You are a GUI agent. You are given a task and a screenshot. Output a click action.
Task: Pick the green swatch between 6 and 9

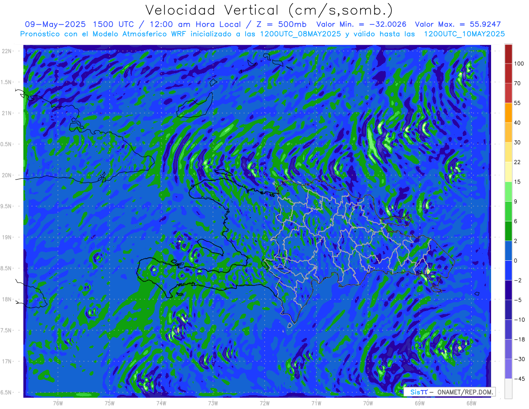508,211
